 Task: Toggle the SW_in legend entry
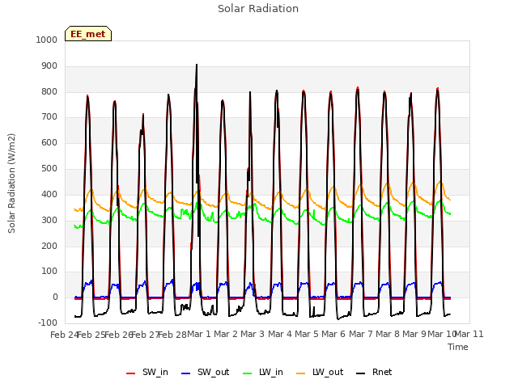pyautogui.click(x=147, y=372)
